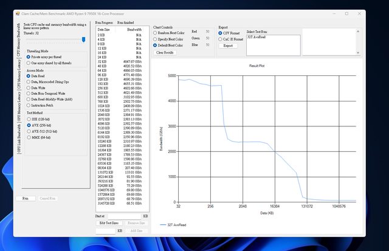Enable the SSE (128-bit) test method
The width and height of the screenshot is (389, 251).
tap(28, 119)
